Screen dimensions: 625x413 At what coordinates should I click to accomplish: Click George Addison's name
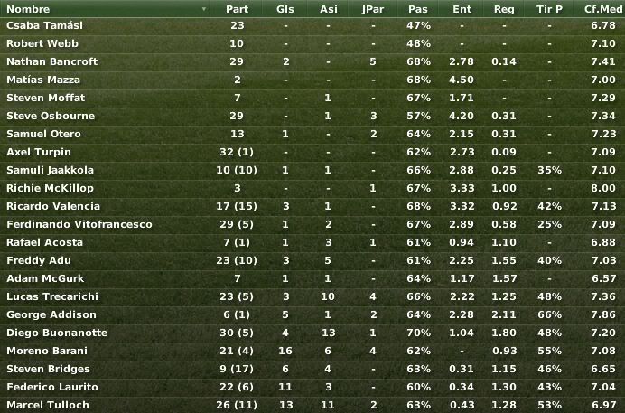click(x=51, y=314)
